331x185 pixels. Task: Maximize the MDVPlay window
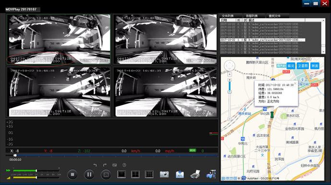[316, 3]
